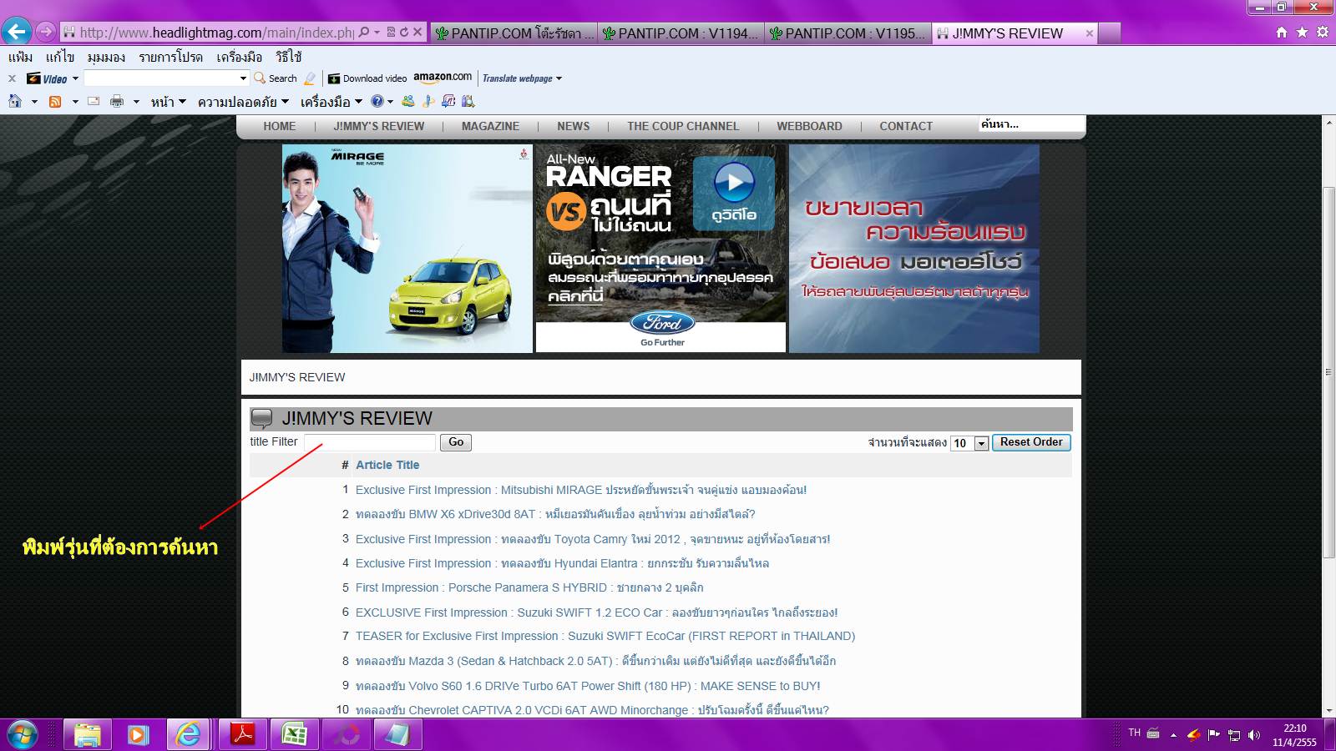Screen dimensions: 1336x751
Task: Click the compatibility view icon in address bar
Action: tap(390, 33)
